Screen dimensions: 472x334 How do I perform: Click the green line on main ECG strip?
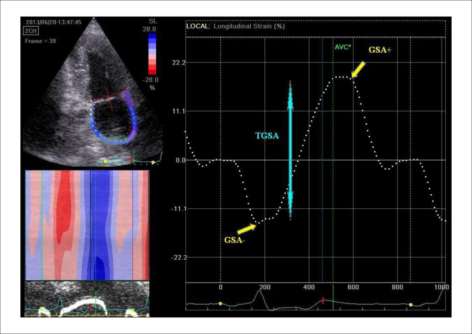(x=333, y=296)
